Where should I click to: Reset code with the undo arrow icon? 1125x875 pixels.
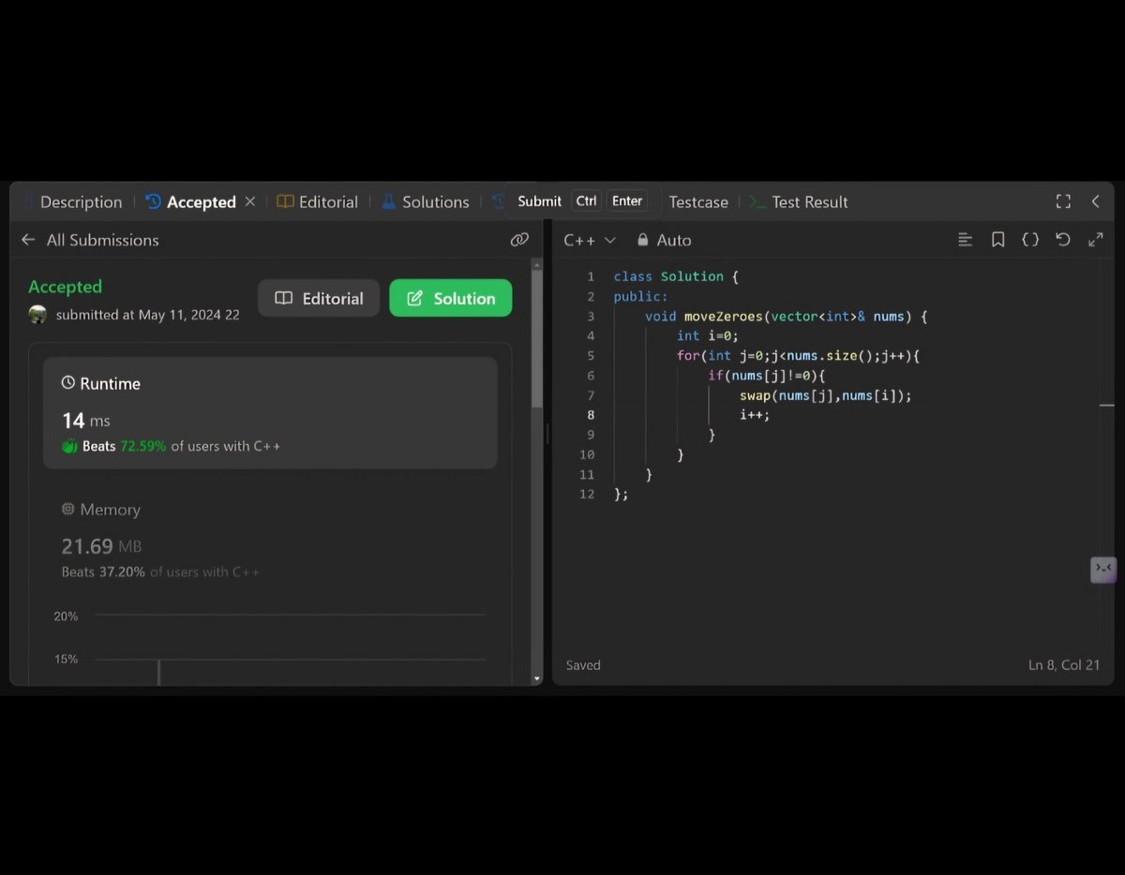(1063, 240)
